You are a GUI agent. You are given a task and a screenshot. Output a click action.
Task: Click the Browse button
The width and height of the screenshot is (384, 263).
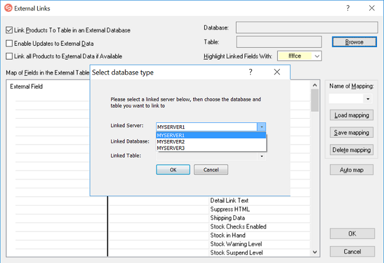(353, 42)
